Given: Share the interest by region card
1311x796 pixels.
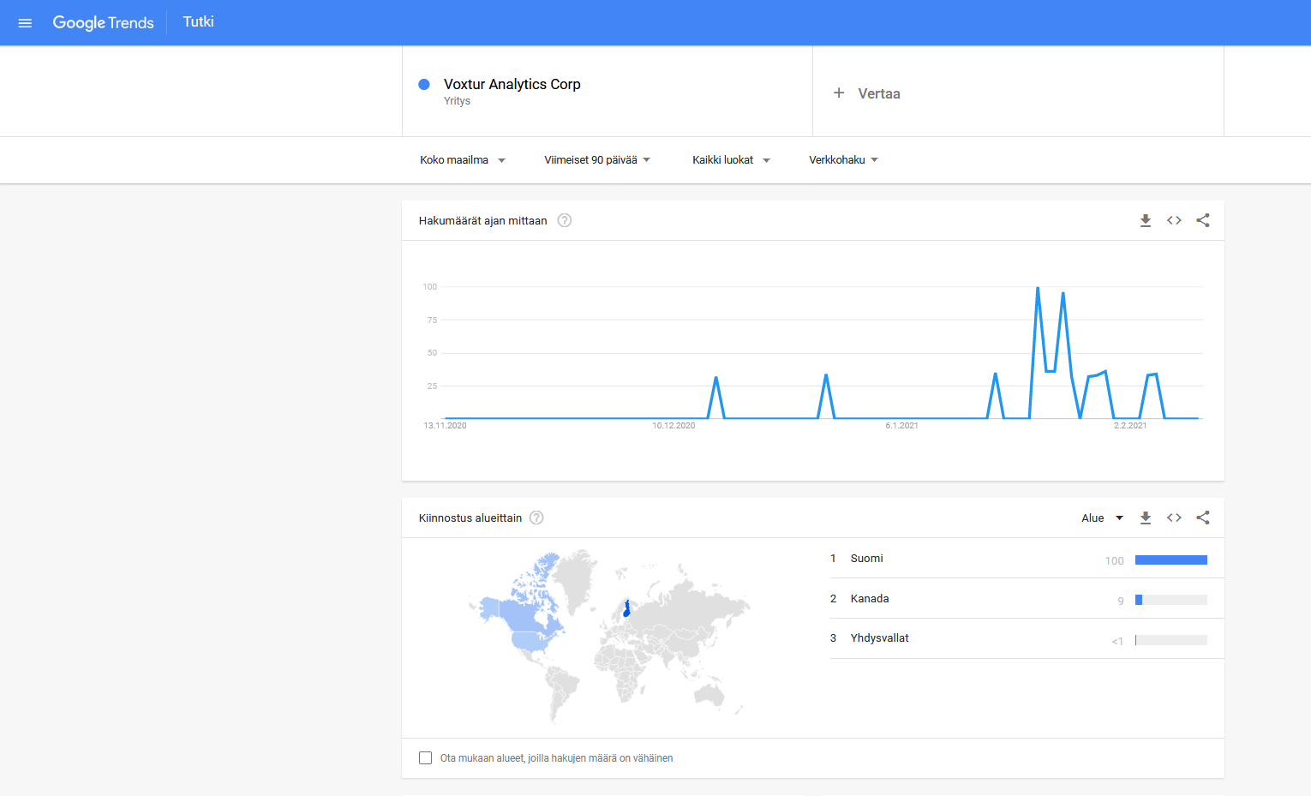Looking at the screenshot, I should (1203, 518).
